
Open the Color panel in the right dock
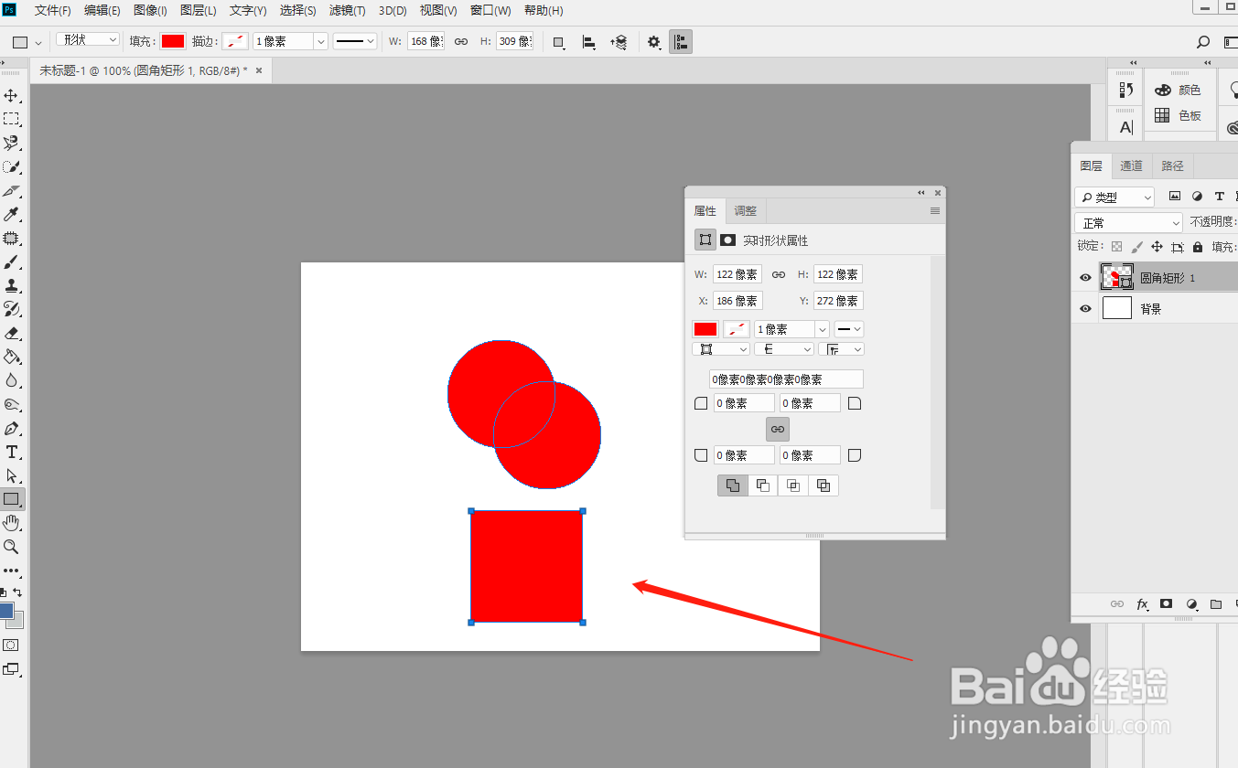1180,89
